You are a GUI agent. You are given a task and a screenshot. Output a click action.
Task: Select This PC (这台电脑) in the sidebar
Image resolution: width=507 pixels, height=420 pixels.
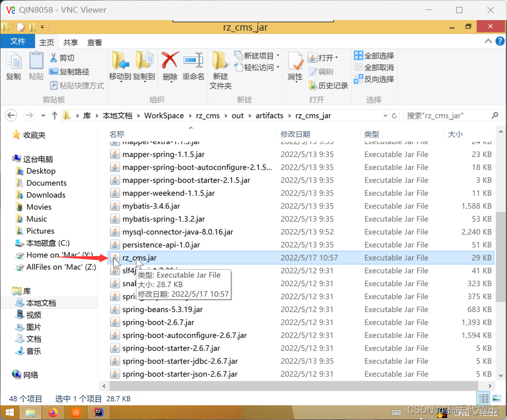click(x=32, y=159)
